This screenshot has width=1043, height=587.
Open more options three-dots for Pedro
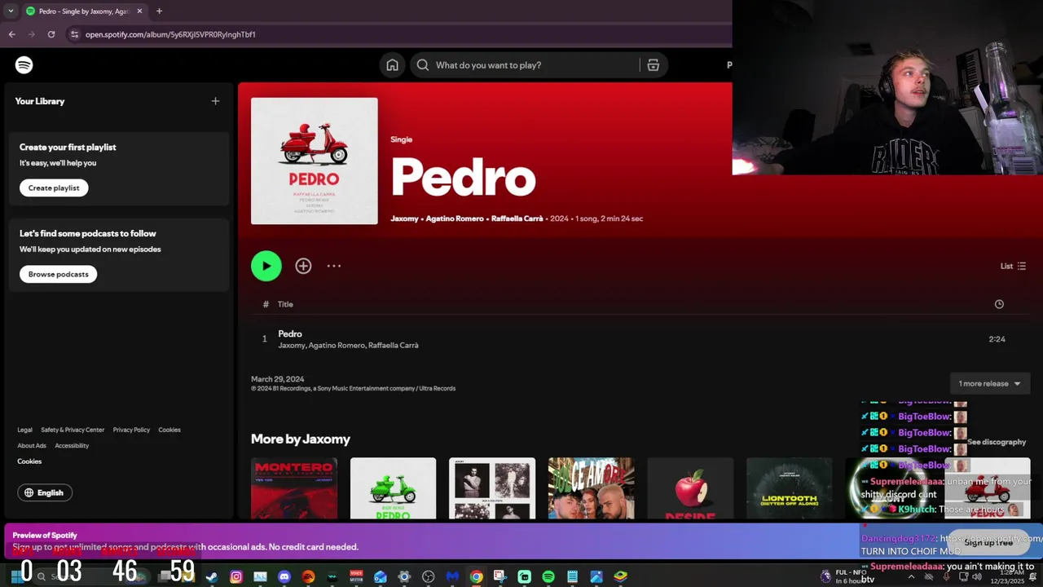tap(334, 266)
